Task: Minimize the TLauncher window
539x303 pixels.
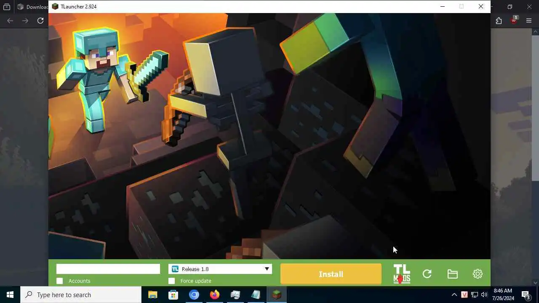Action: click(442, 6)
